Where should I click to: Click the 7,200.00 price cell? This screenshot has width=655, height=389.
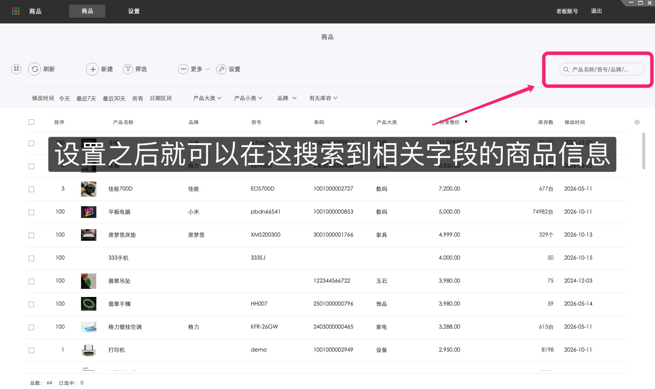pyautogui.click(x=449, y=189)
